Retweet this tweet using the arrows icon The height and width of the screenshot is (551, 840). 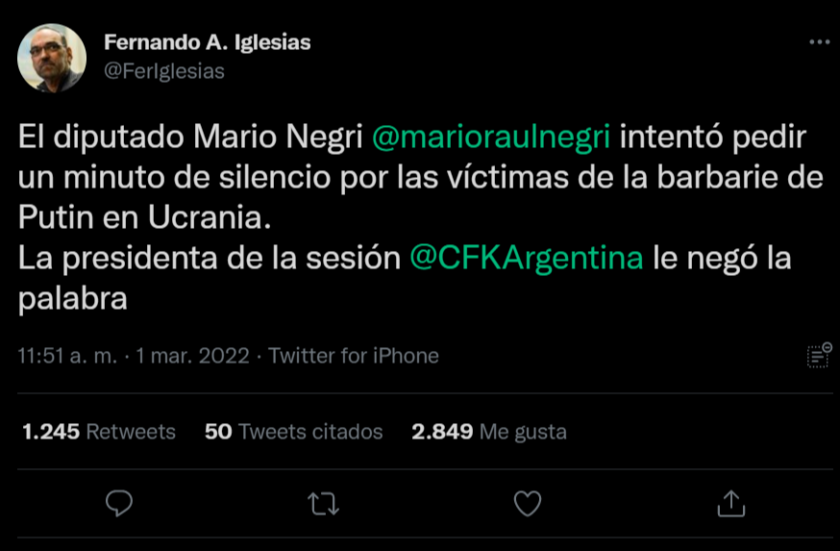(323, 503)
